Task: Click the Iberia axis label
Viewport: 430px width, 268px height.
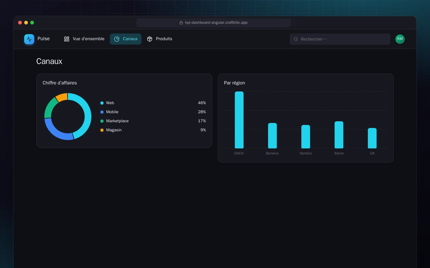Action: coord(339,153)
